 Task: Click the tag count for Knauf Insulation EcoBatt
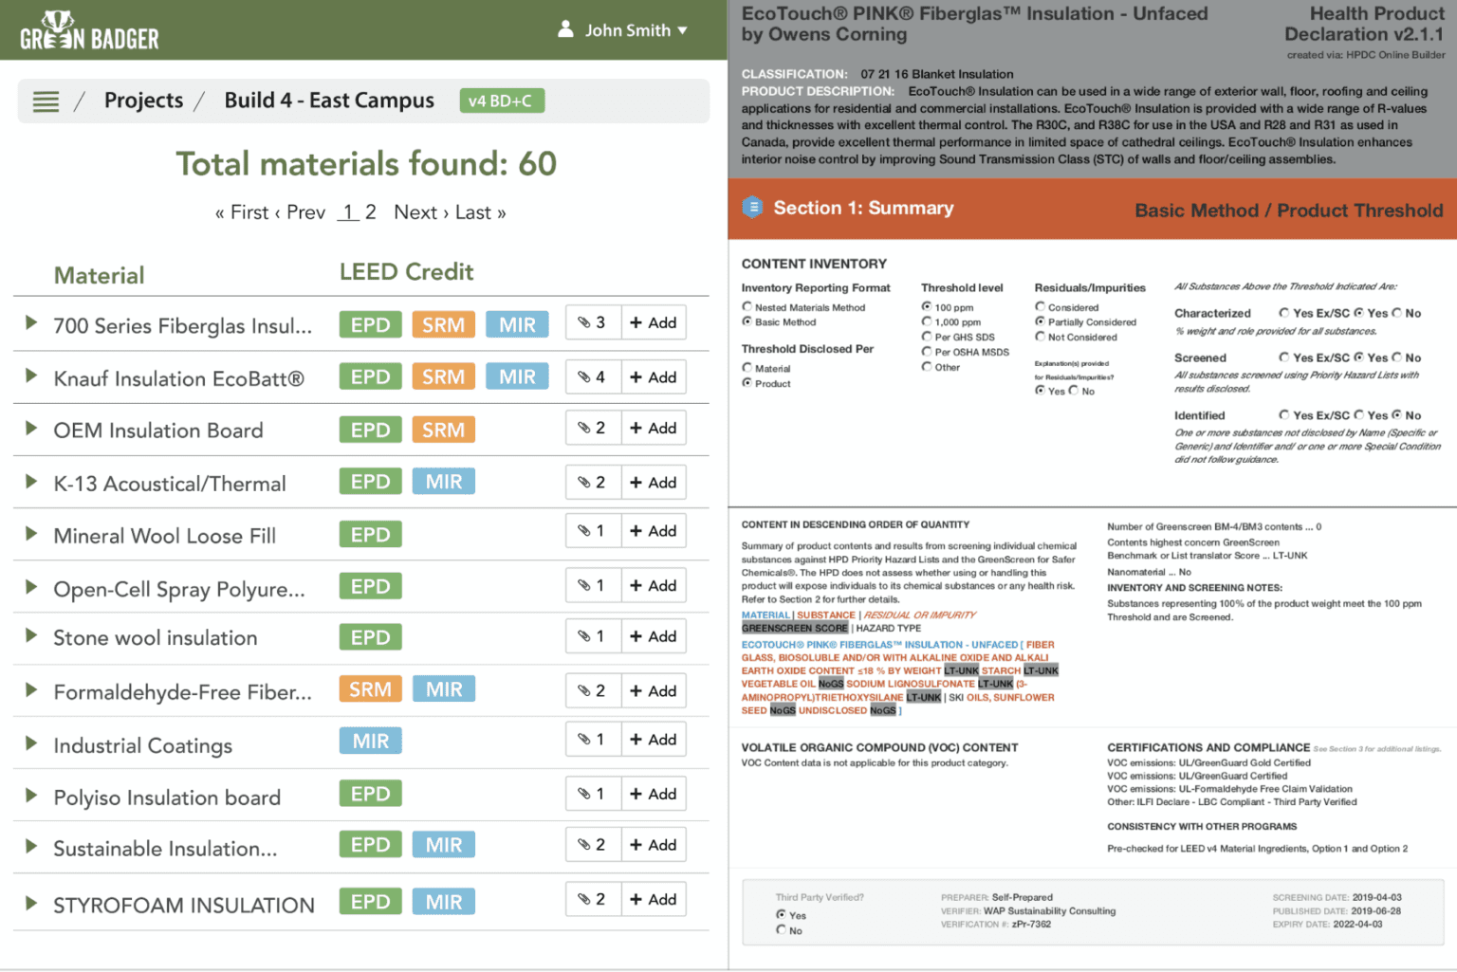coord(593,376)
